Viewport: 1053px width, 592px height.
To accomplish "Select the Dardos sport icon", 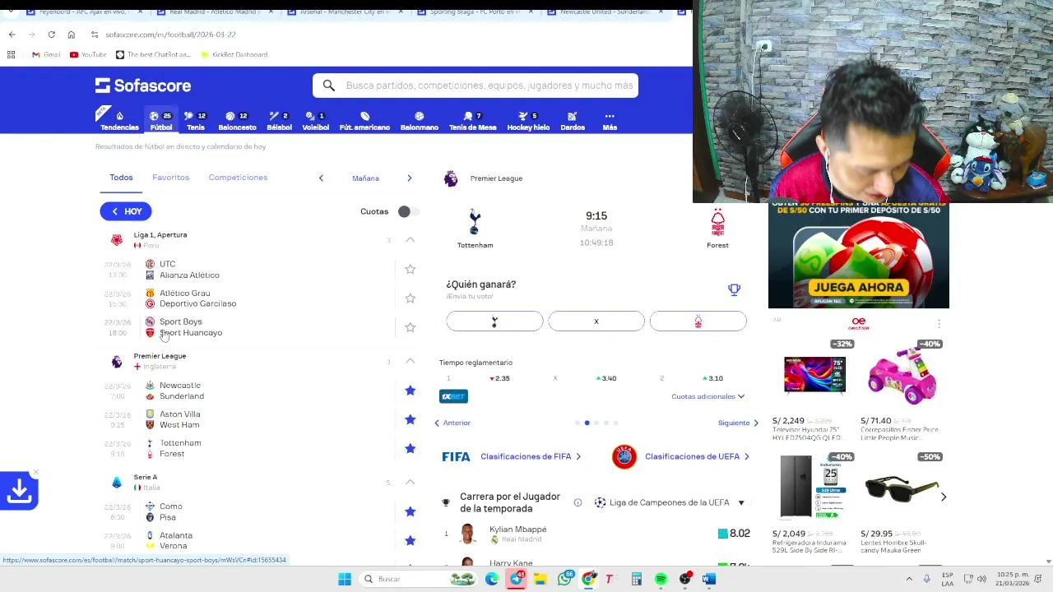I will (x=573, y=121).
